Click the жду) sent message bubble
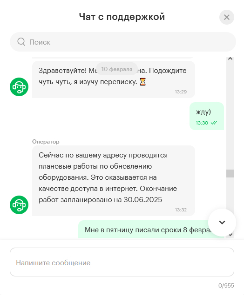Viewport: 244px width, 295px height. [x=207, y=116]
